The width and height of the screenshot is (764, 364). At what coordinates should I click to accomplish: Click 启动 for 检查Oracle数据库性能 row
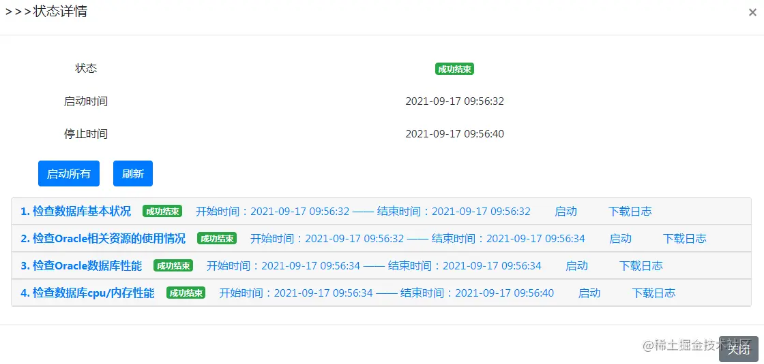click(x=577, y=266)
